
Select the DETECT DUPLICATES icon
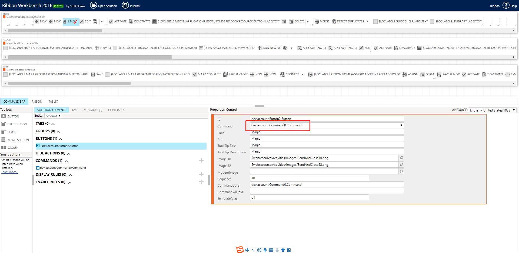(334, 22)
